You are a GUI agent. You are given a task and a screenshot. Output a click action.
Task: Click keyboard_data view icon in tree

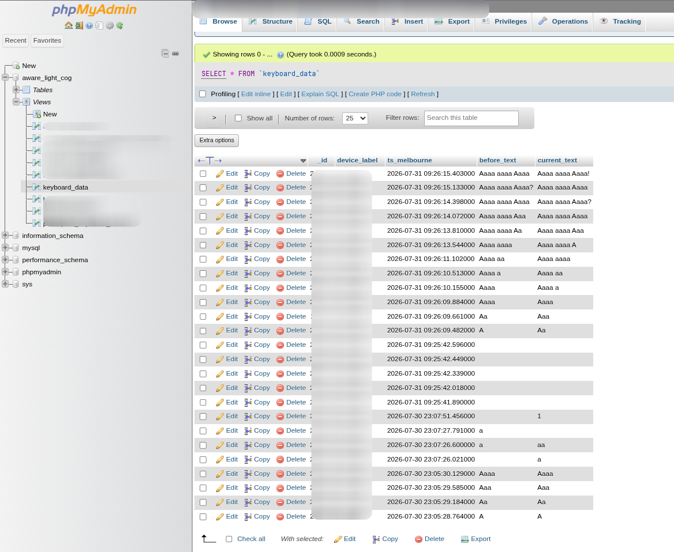point(37,187)
